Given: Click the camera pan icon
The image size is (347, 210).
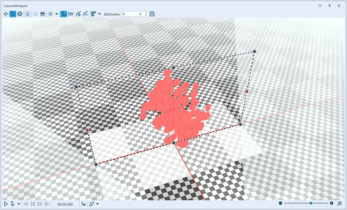Looking at the screenshot, I should [71, 14].
